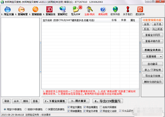The height and width of the screenshot is (117, 165).
Task: Sort by 属性 column header
Action: click(x=134, y=20)
